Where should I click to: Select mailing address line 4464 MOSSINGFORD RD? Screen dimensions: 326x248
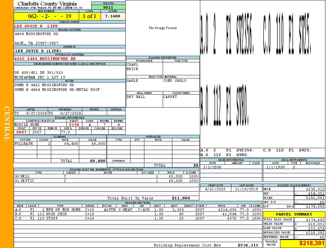(36, 33)
